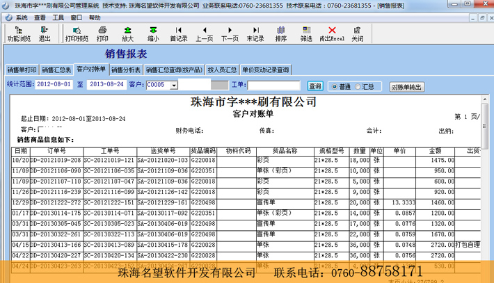This screenshot has height=283, width=494.
Task: Jump to 末记录 last record
Action: [x=255, y=34]
